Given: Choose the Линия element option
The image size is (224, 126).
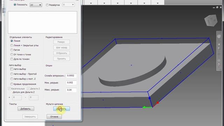Looking at the screenshot, I should pos(12,41).
